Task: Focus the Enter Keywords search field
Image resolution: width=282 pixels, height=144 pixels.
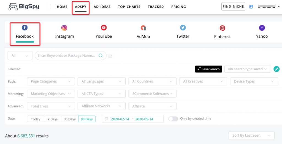Action: click(x=70, y=56)
